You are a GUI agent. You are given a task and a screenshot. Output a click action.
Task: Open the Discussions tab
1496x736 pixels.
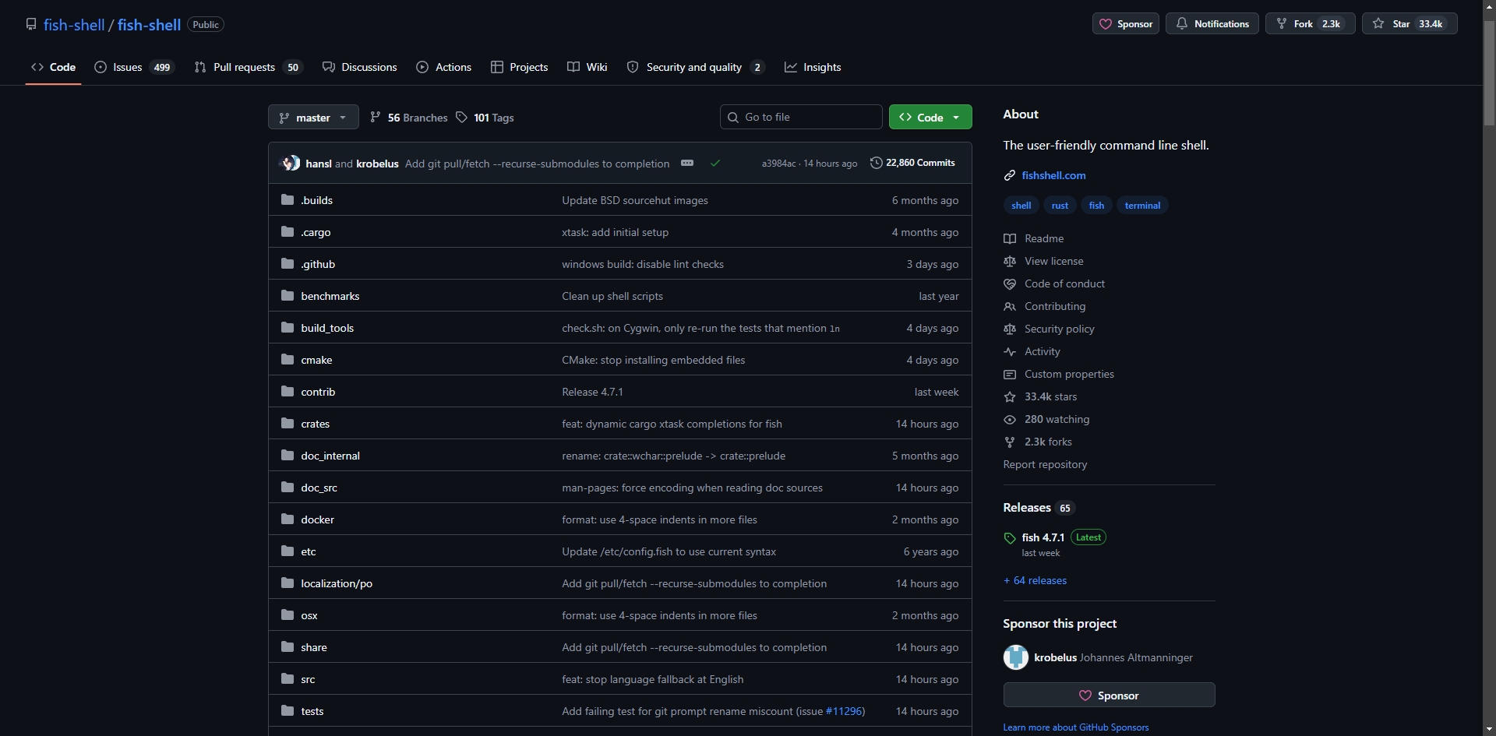[360, 67]
